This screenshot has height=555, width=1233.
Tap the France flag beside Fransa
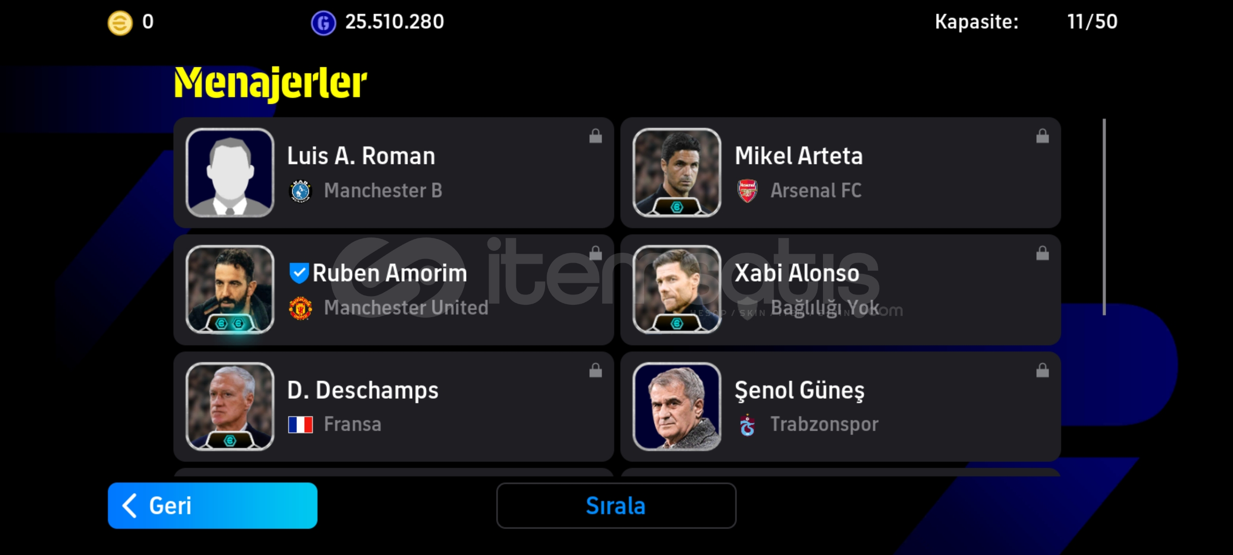pos(301,424)
